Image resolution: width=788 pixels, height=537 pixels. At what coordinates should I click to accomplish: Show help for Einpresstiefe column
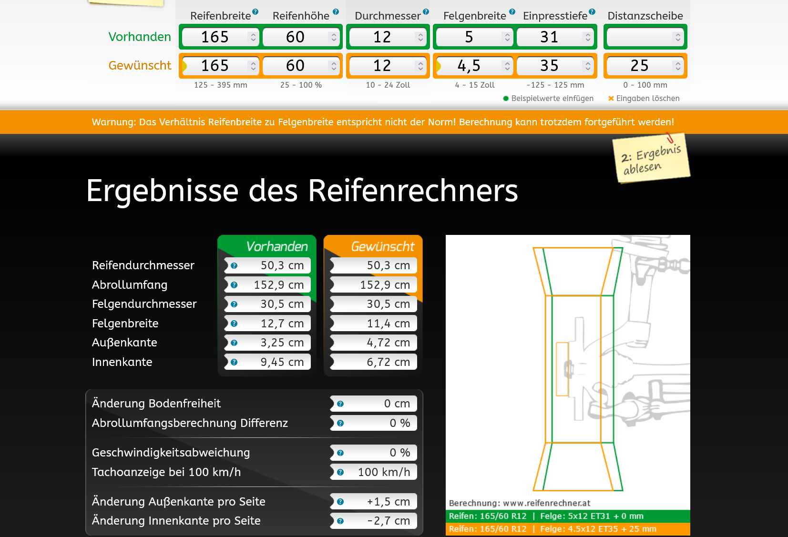click(592, 12)
